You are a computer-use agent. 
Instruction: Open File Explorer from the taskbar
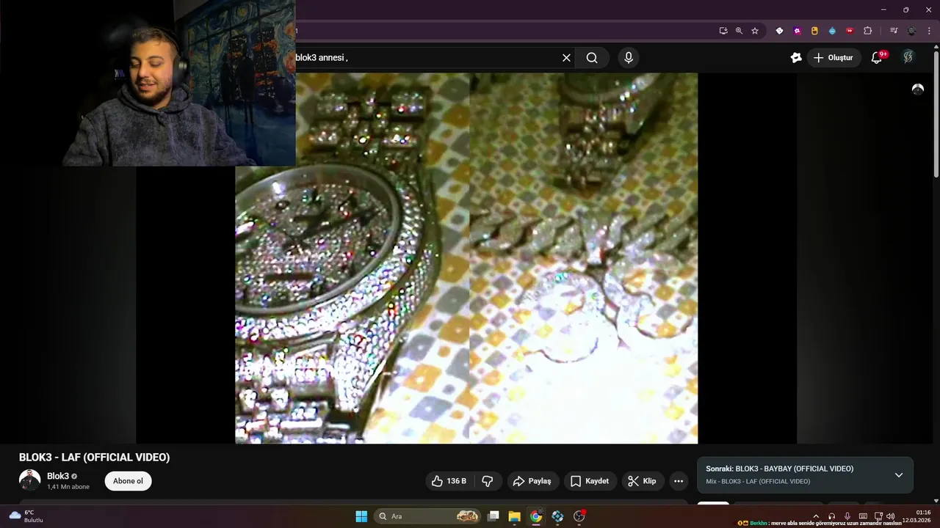coord(515,516)
